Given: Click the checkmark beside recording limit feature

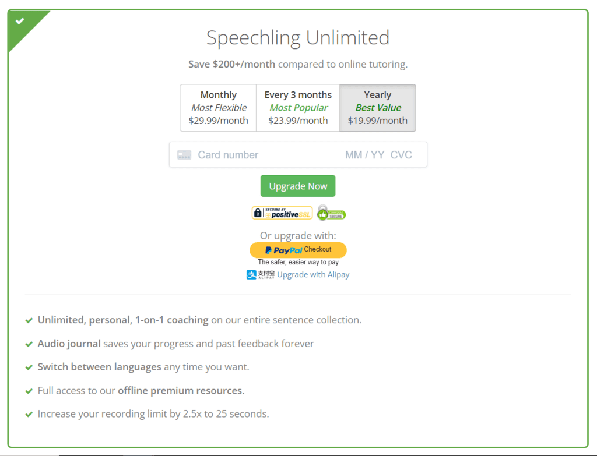Looking at the screenshot, I should (29, 415).
